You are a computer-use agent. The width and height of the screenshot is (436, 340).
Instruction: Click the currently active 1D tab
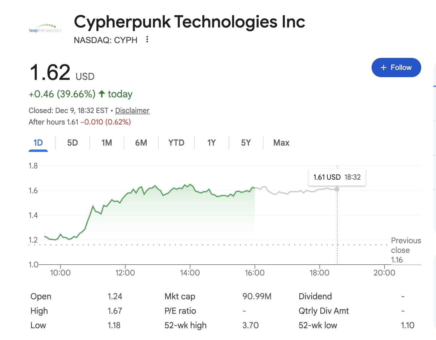38,143
